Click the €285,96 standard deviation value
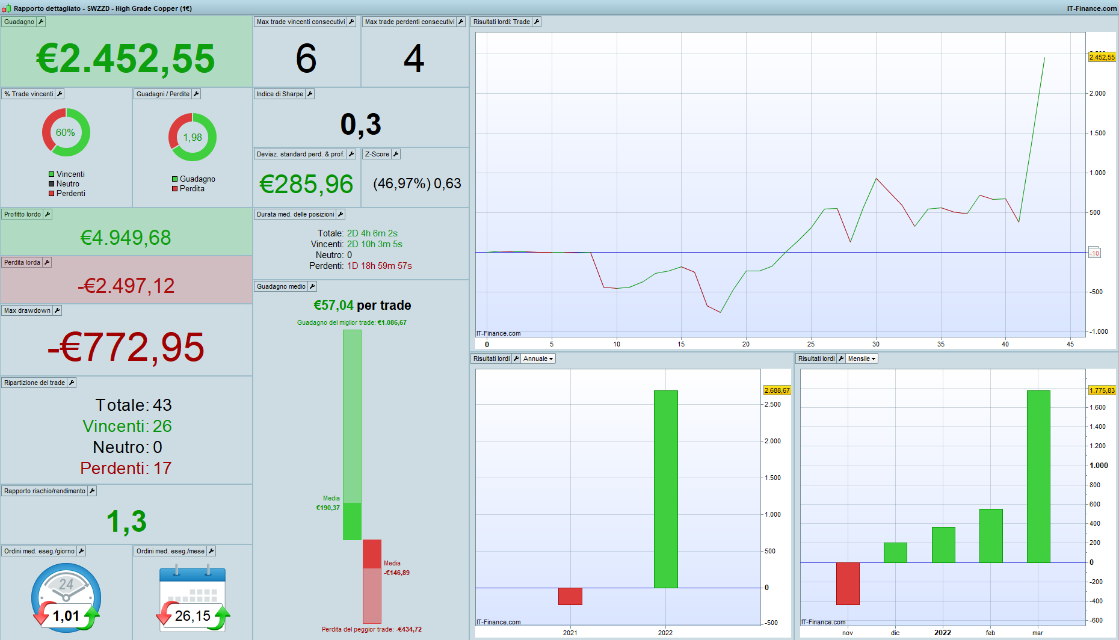 click(306, 184)
